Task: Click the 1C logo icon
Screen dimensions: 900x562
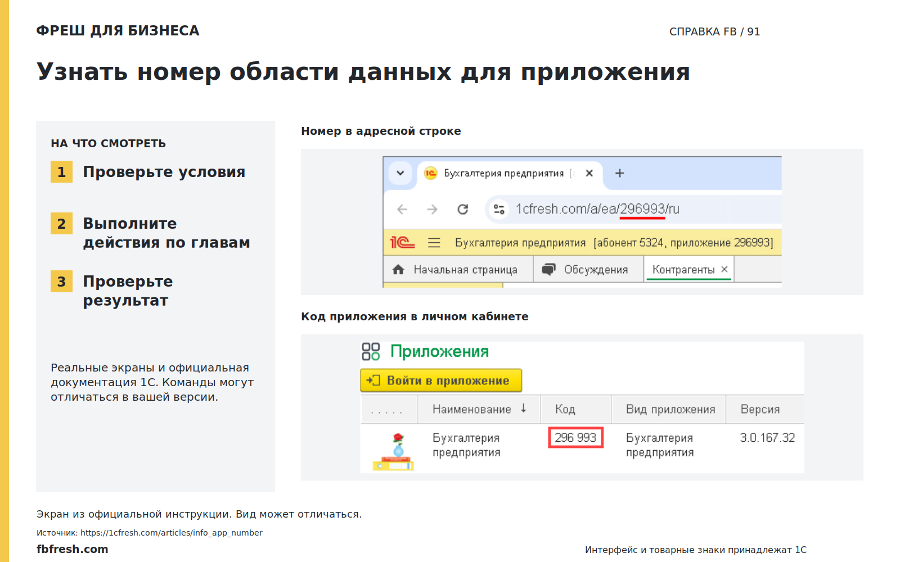Action: (x=402, y=242)
